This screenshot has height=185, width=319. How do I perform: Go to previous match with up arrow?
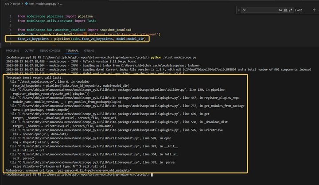(x=314, y=10)
